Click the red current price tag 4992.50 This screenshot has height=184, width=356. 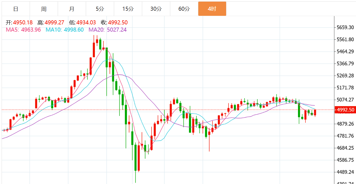pyautogui.click(x=345, y=110)
